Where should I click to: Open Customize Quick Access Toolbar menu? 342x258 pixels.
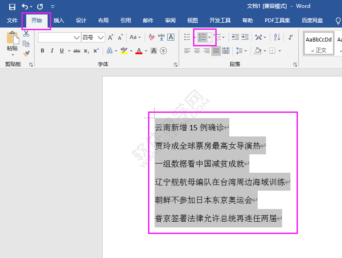[x=52, y=7]
